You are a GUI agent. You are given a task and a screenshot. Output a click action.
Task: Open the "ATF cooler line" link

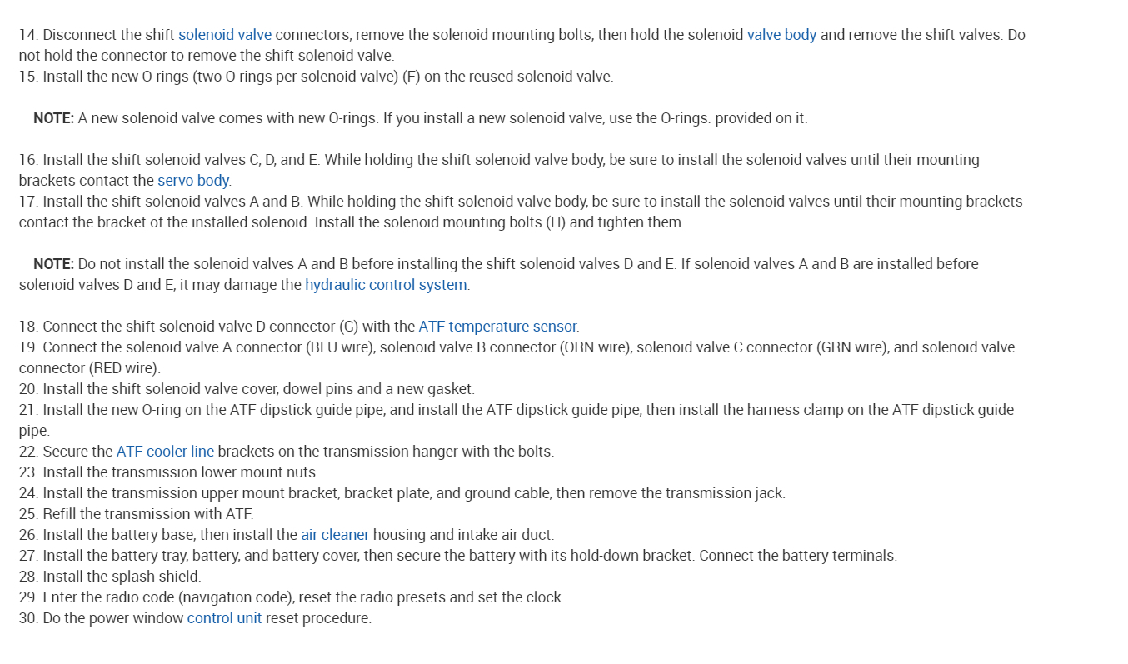coord(165,452)
